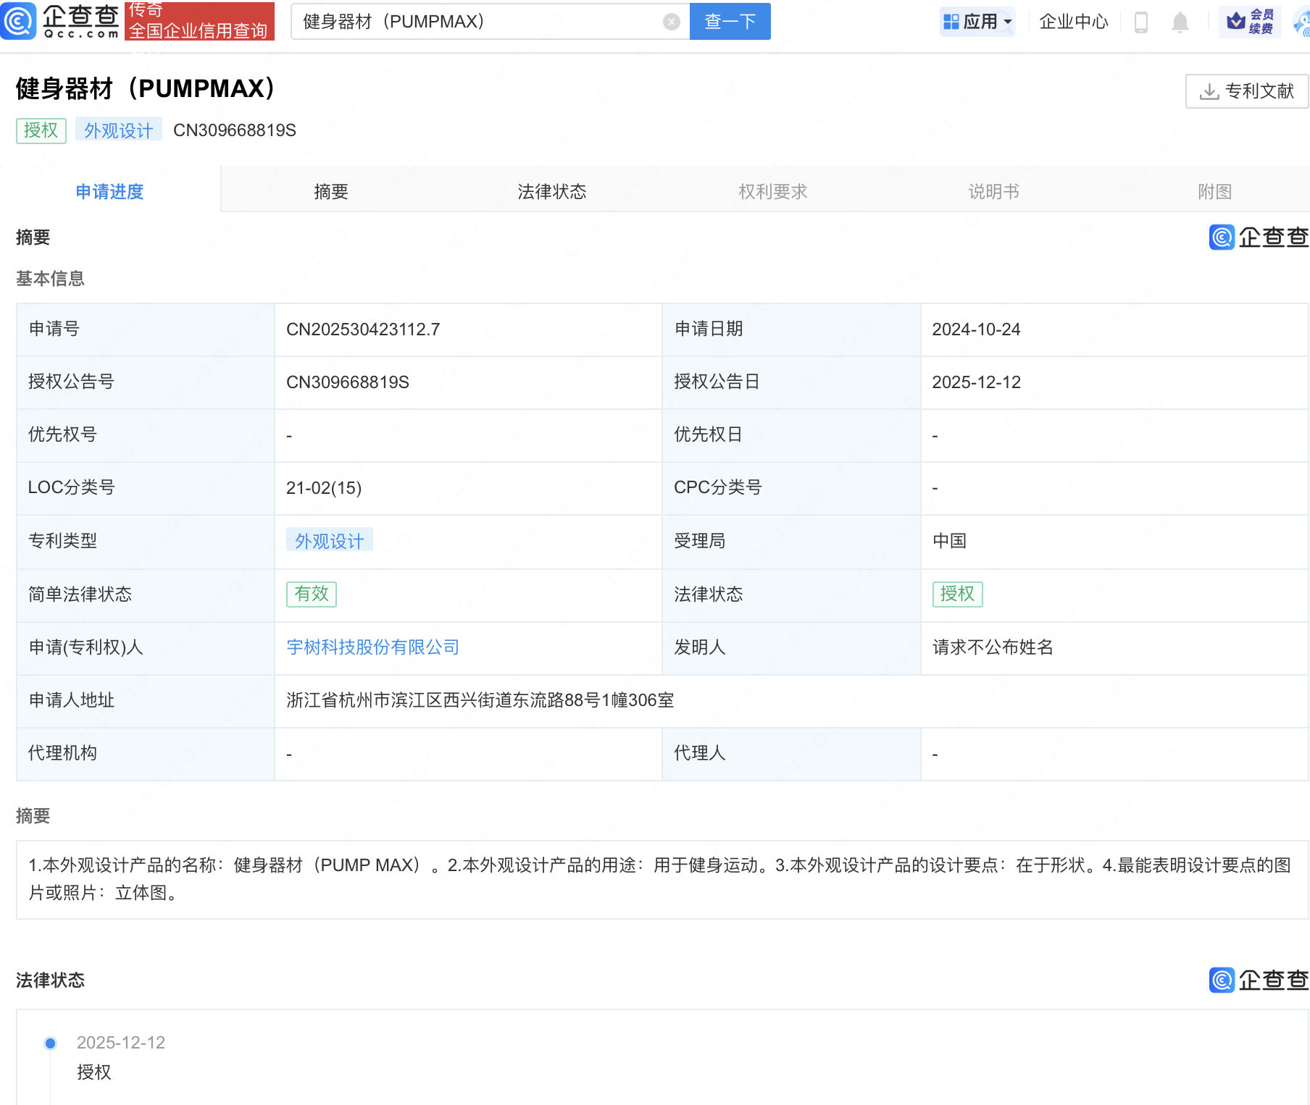Click the blue timeline dot for 2025-12-12
Viewport: 1310px width, 1105px height.
pyautogui.click(x=50, y=1043)
